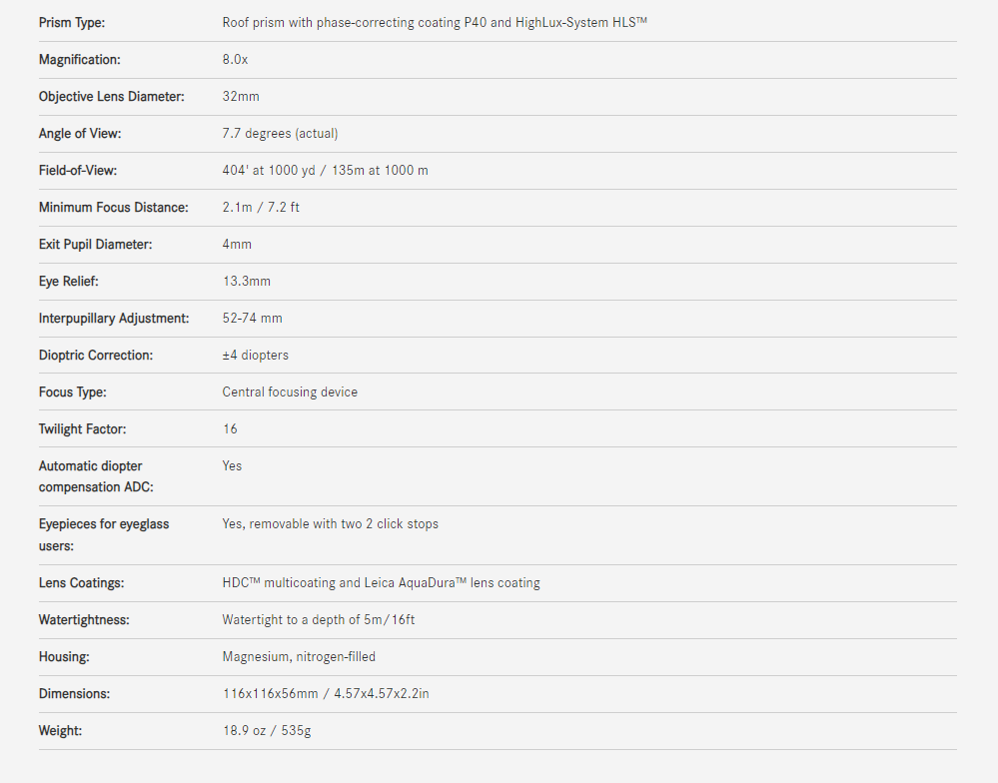Screen dimensions: 998x783
Task: Click the Twilight Factor label
Action: click(x=82, y=428)
